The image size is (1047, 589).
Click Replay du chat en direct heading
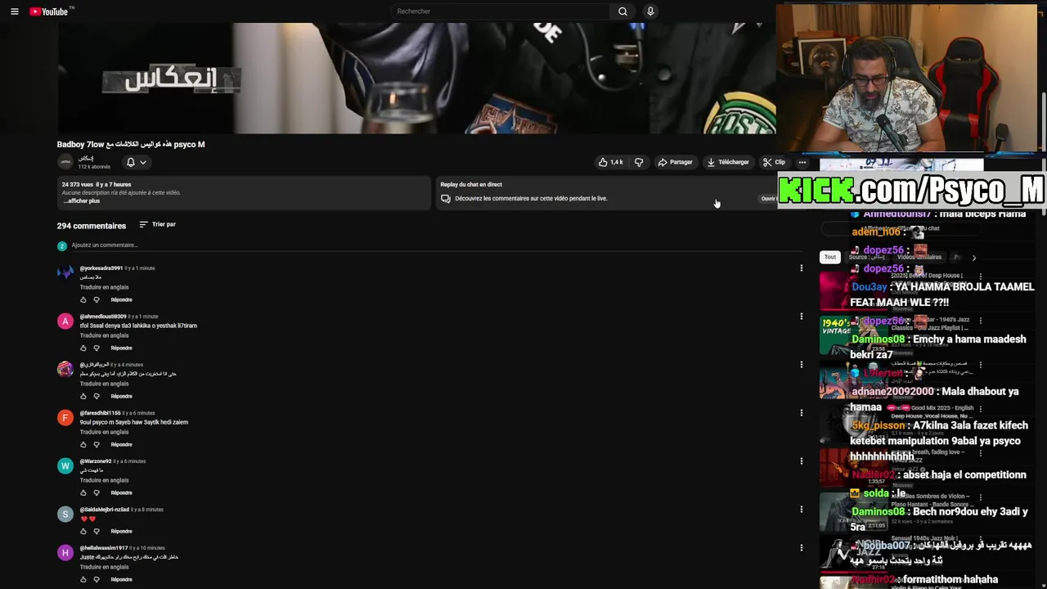[471, 184]
